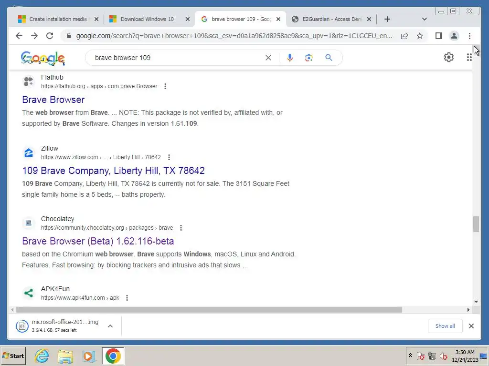Click the Google search input field
This screenshot has width=489, height=366.
pyautogui.click(x=178, y=58)
